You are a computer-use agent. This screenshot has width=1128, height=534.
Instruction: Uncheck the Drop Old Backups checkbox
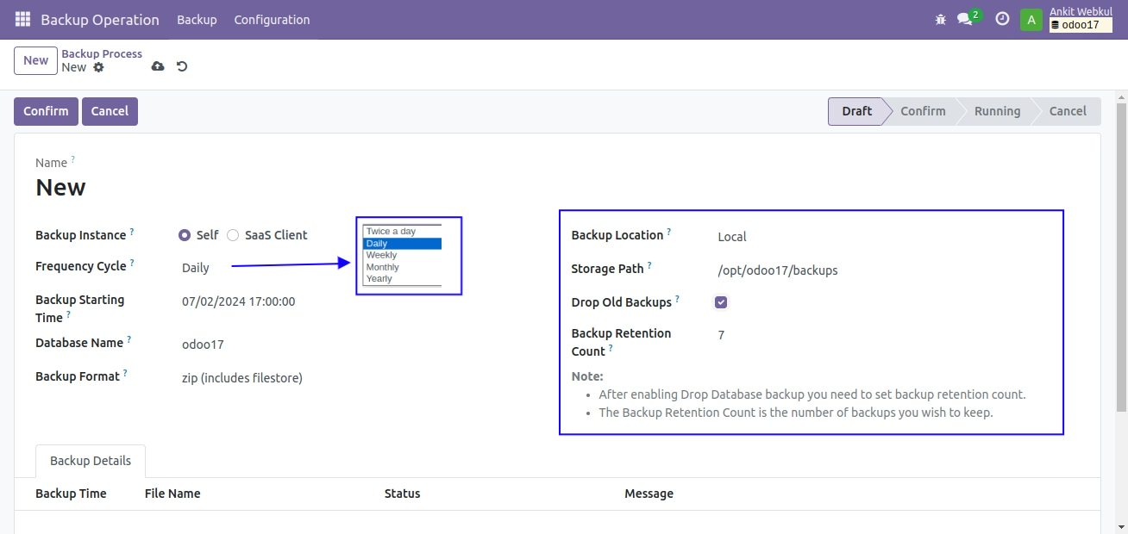click(x=721, y=302)
